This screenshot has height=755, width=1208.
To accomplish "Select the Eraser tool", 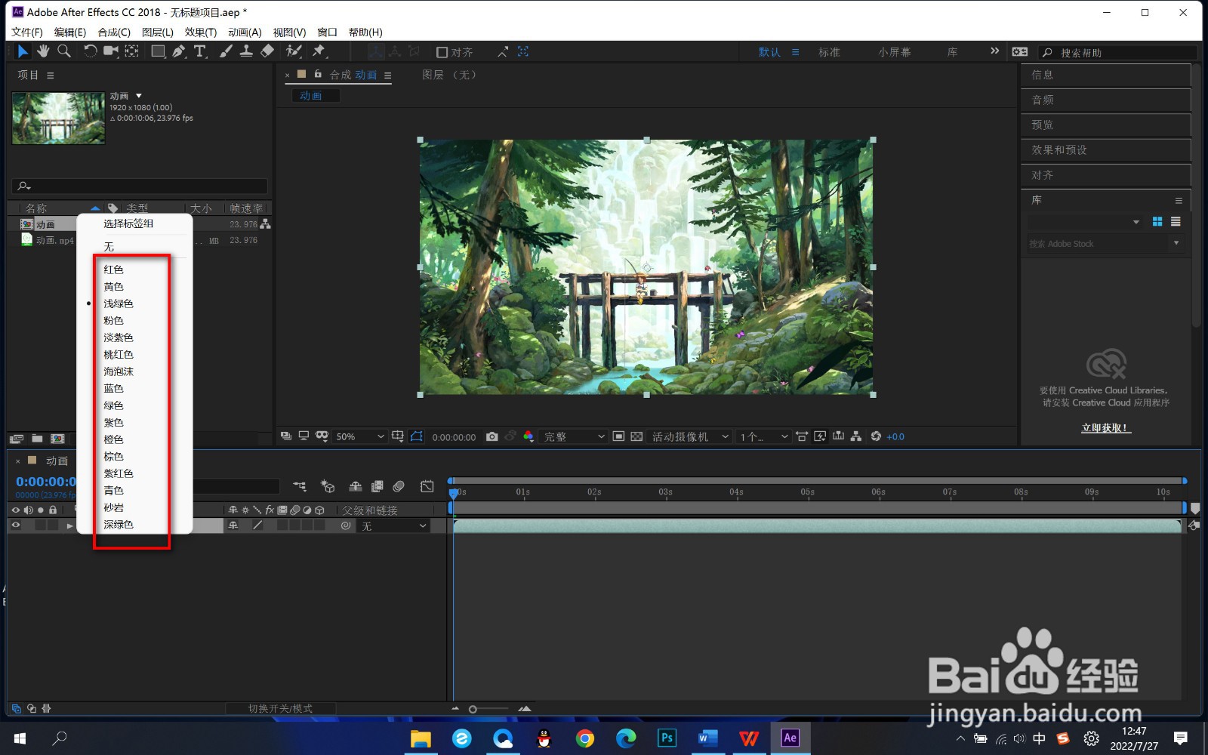I will [267, 51].
